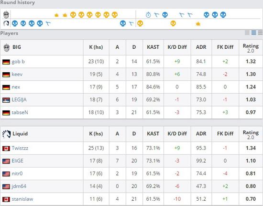Click the Players section heading
Screen dimensions: 263x206
pyautogui.click(x=9, y=33)
